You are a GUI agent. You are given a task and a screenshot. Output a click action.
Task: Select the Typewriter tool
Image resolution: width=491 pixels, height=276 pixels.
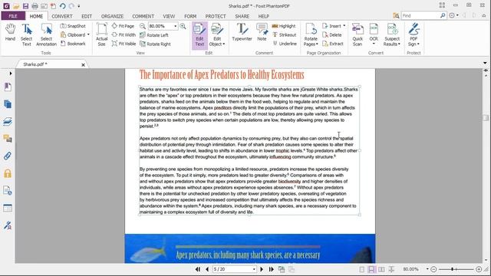[242, 32]
